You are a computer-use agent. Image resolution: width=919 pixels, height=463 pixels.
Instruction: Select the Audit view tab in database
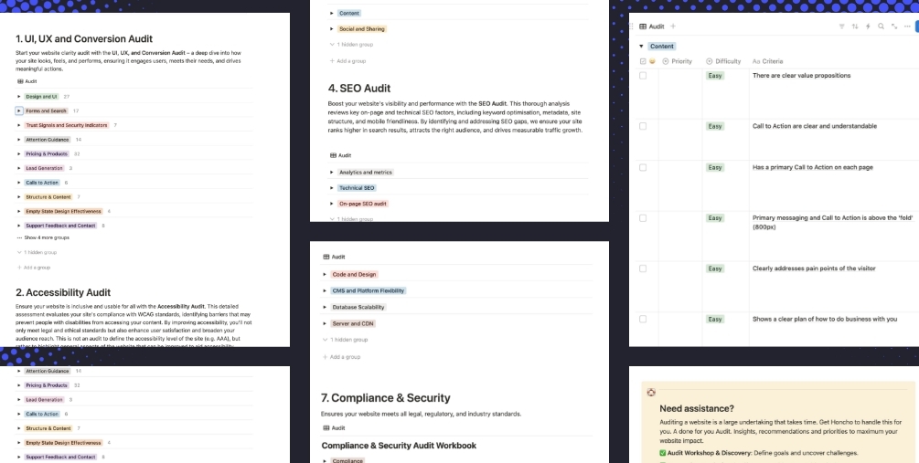tap(651, 26)
